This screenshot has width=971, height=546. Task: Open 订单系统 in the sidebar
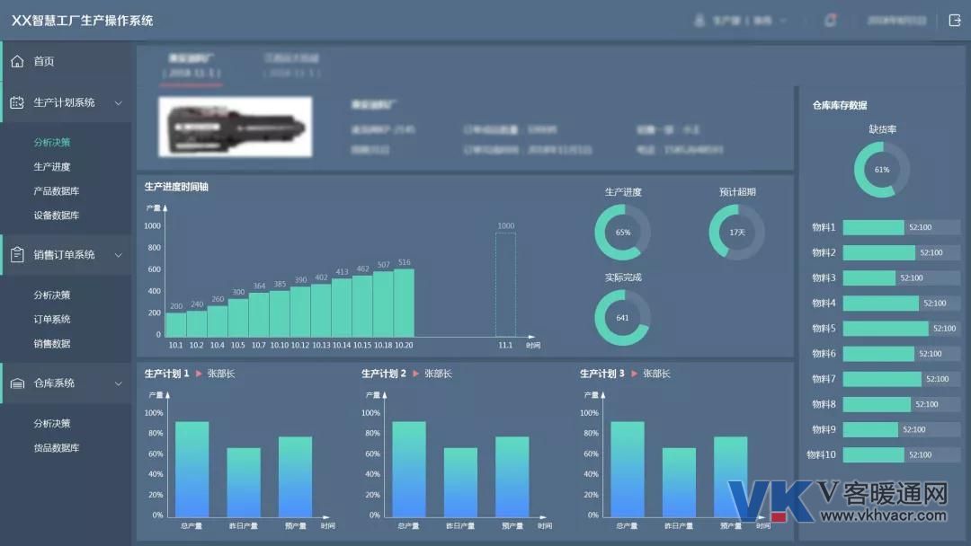tap(52, 319)
